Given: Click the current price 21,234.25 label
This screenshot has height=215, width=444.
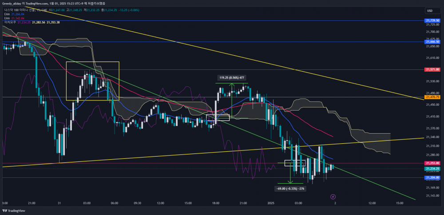Looking at the screenshot, I should tap(432, 169).
